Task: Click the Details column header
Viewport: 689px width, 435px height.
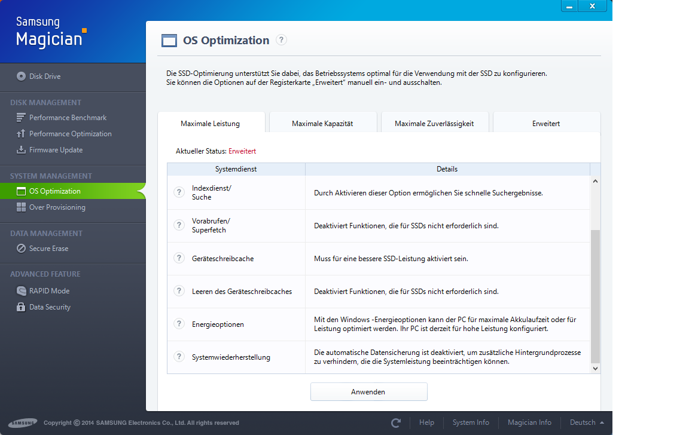Action: coord(447,169)
